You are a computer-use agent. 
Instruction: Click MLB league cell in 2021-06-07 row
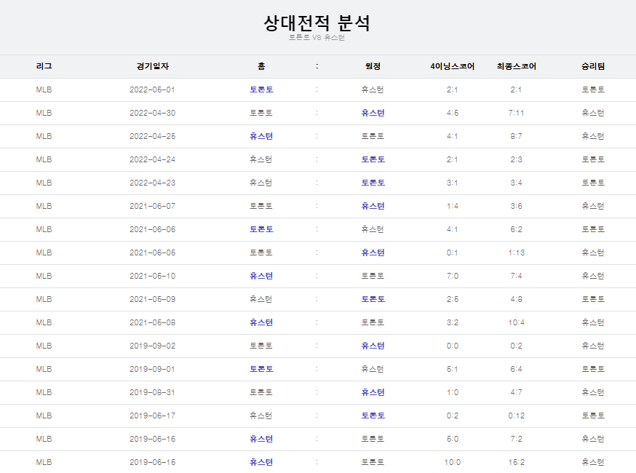tap(44, 206)
